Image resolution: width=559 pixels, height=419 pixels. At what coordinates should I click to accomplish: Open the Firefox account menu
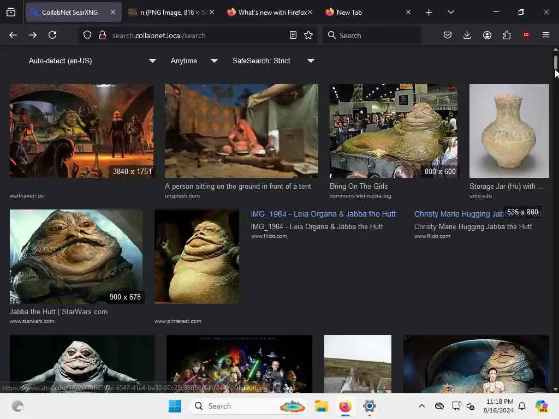click(x=487, y=35)
